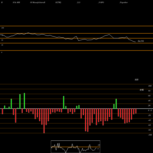Click the 'MR' title above the histogram
153x153 pixels.
[136, 80]
